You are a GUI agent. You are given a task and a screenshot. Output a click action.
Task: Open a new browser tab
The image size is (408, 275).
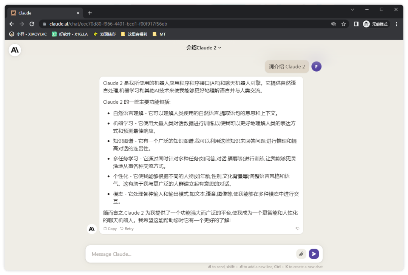pyautogui.click(x=90, y=13)
